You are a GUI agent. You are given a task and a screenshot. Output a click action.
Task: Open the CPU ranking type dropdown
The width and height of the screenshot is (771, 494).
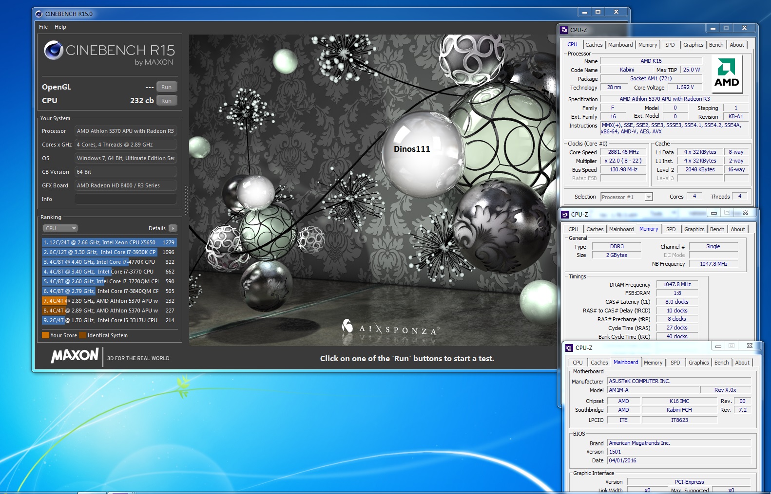pos(60,228)
